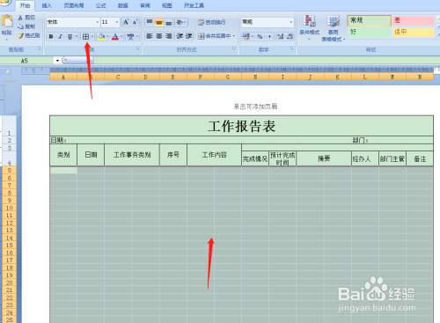Select column C header
440x323 pixels.
click(x=118, y=77)
